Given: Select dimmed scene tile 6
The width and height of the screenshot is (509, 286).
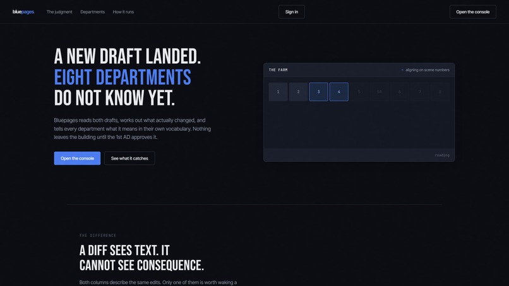Looking at the screenshot, I should point(400,92).
